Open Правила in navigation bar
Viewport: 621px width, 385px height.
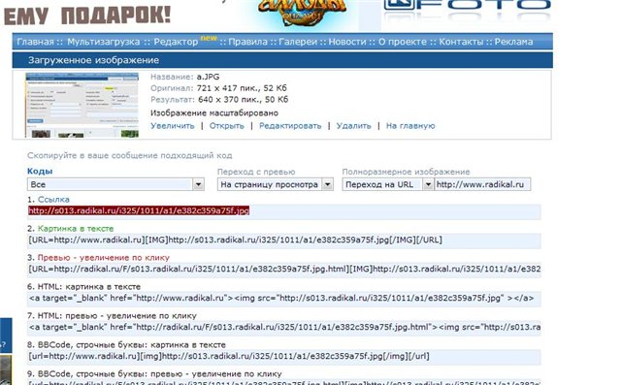click(x=248, y=42)
